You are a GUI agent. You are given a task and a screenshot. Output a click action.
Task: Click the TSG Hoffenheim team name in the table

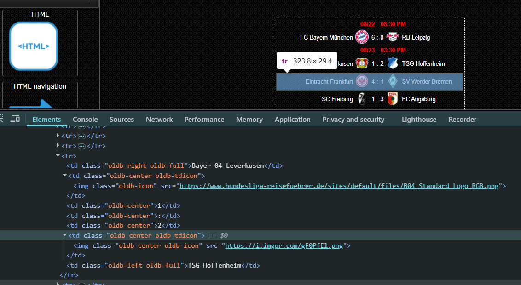[423, 63]
